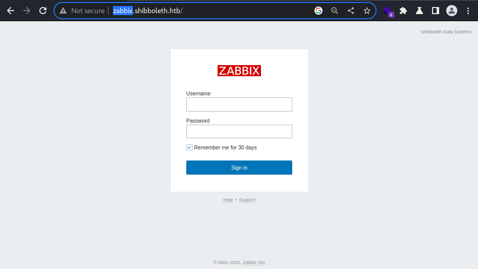Screen dimensions: 478x269
Task: Open the Google icon in address bar
Action: coord(318,11)
